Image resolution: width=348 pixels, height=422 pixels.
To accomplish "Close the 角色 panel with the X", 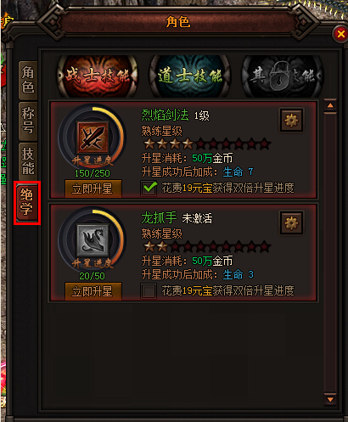I will [340, 34].
